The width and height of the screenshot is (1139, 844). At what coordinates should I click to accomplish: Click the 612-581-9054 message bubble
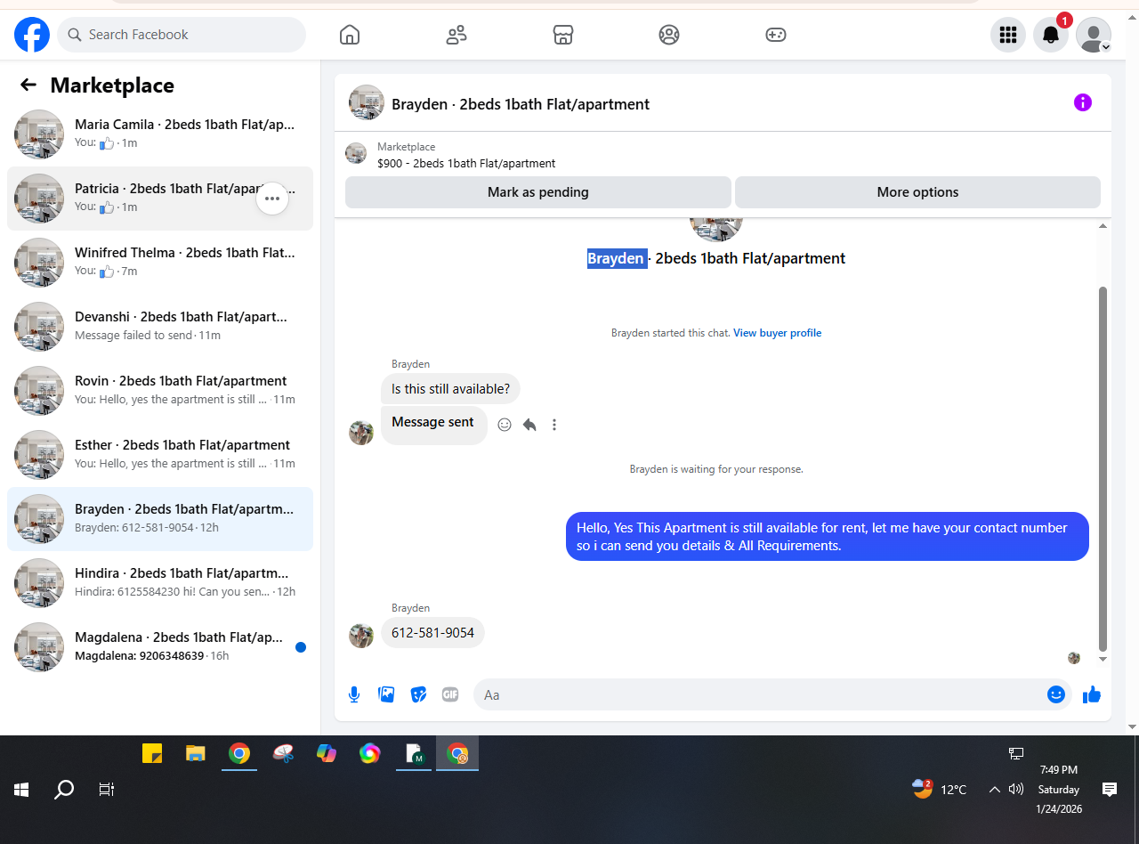[x=432, y=633]
